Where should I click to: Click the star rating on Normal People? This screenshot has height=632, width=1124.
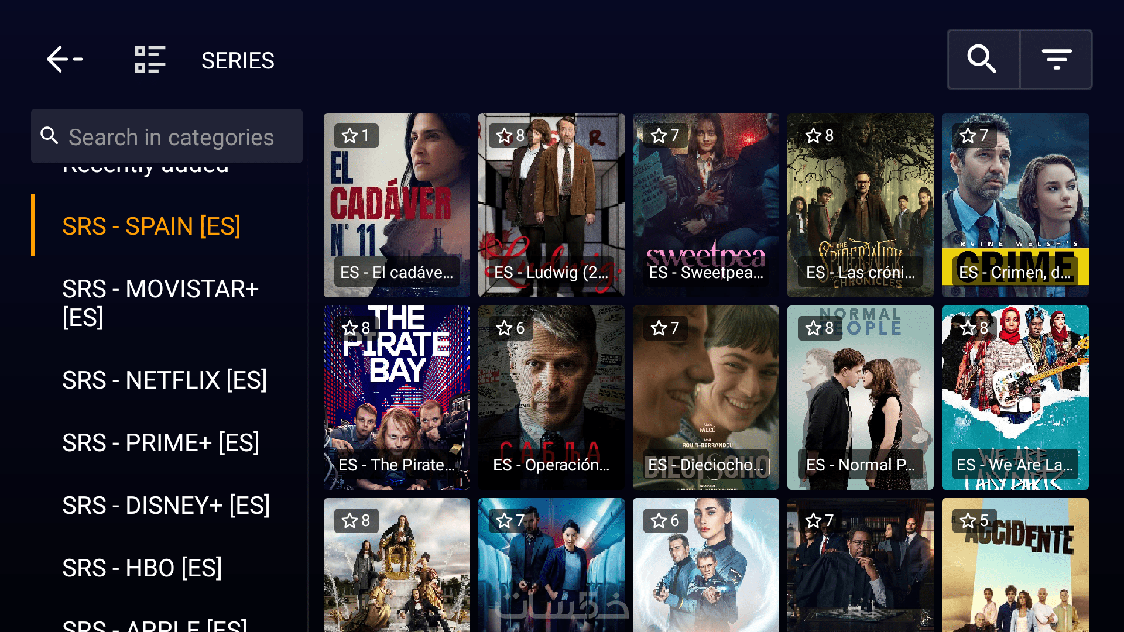[x=820, y=328]
